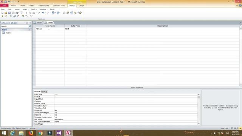Undo the last action from the toolbar
This screenshot has height=136, width=242.
click(43, 13)
